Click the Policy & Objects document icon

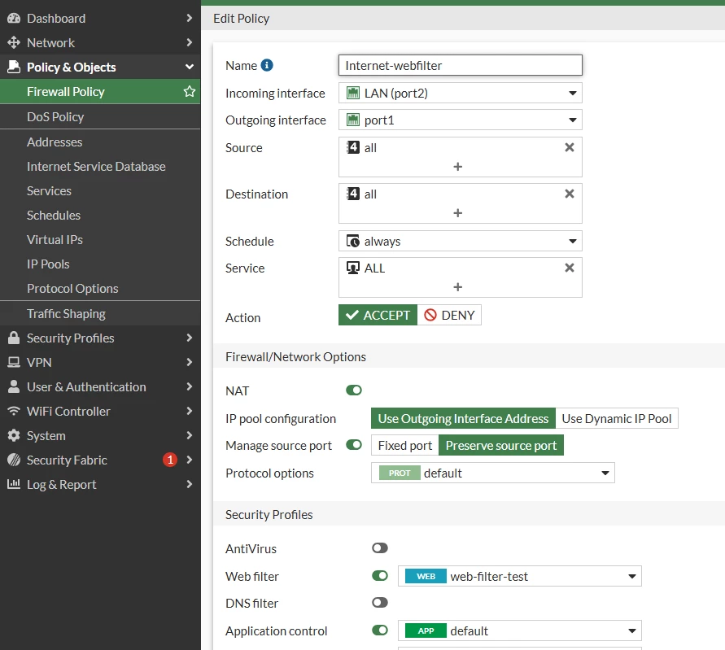tap(14, 67)
